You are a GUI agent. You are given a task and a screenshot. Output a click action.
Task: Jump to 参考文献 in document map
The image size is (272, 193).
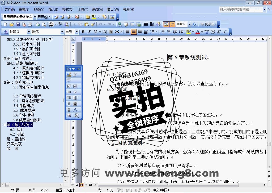14,144
